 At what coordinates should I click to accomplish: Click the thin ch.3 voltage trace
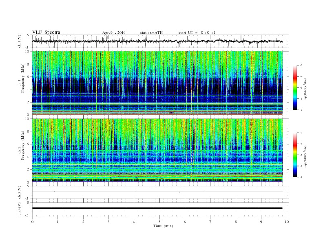(x=157, y=192)
